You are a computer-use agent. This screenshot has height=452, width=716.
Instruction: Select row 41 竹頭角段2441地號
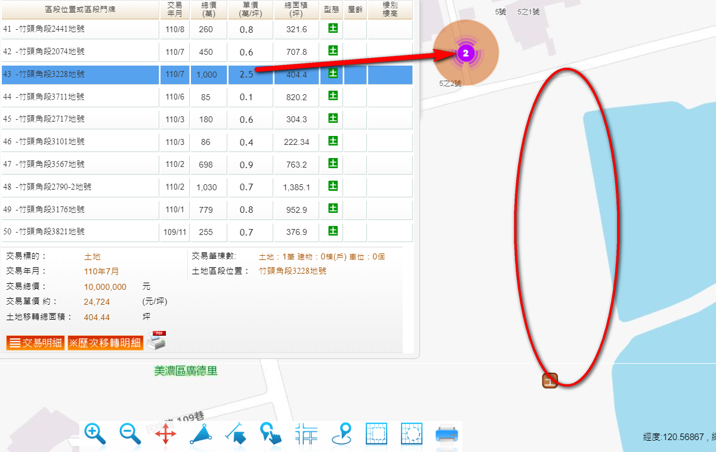coord(207,29)
